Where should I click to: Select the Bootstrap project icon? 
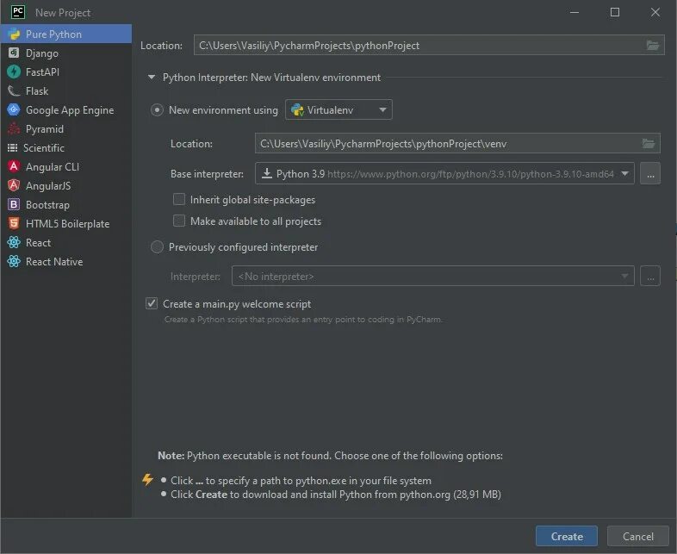(x=14, y=204)
